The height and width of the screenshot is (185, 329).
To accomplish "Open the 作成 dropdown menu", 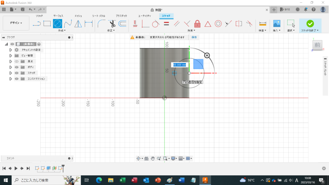I will (x=62, y=31).
